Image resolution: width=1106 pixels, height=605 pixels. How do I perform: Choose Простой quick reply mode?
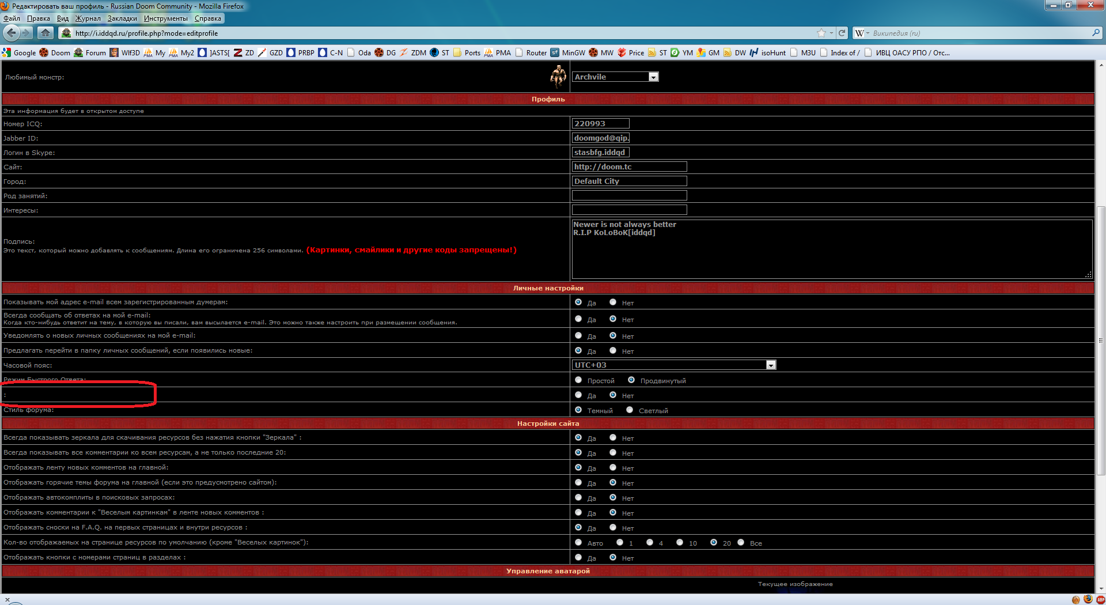tap(578, 380)
